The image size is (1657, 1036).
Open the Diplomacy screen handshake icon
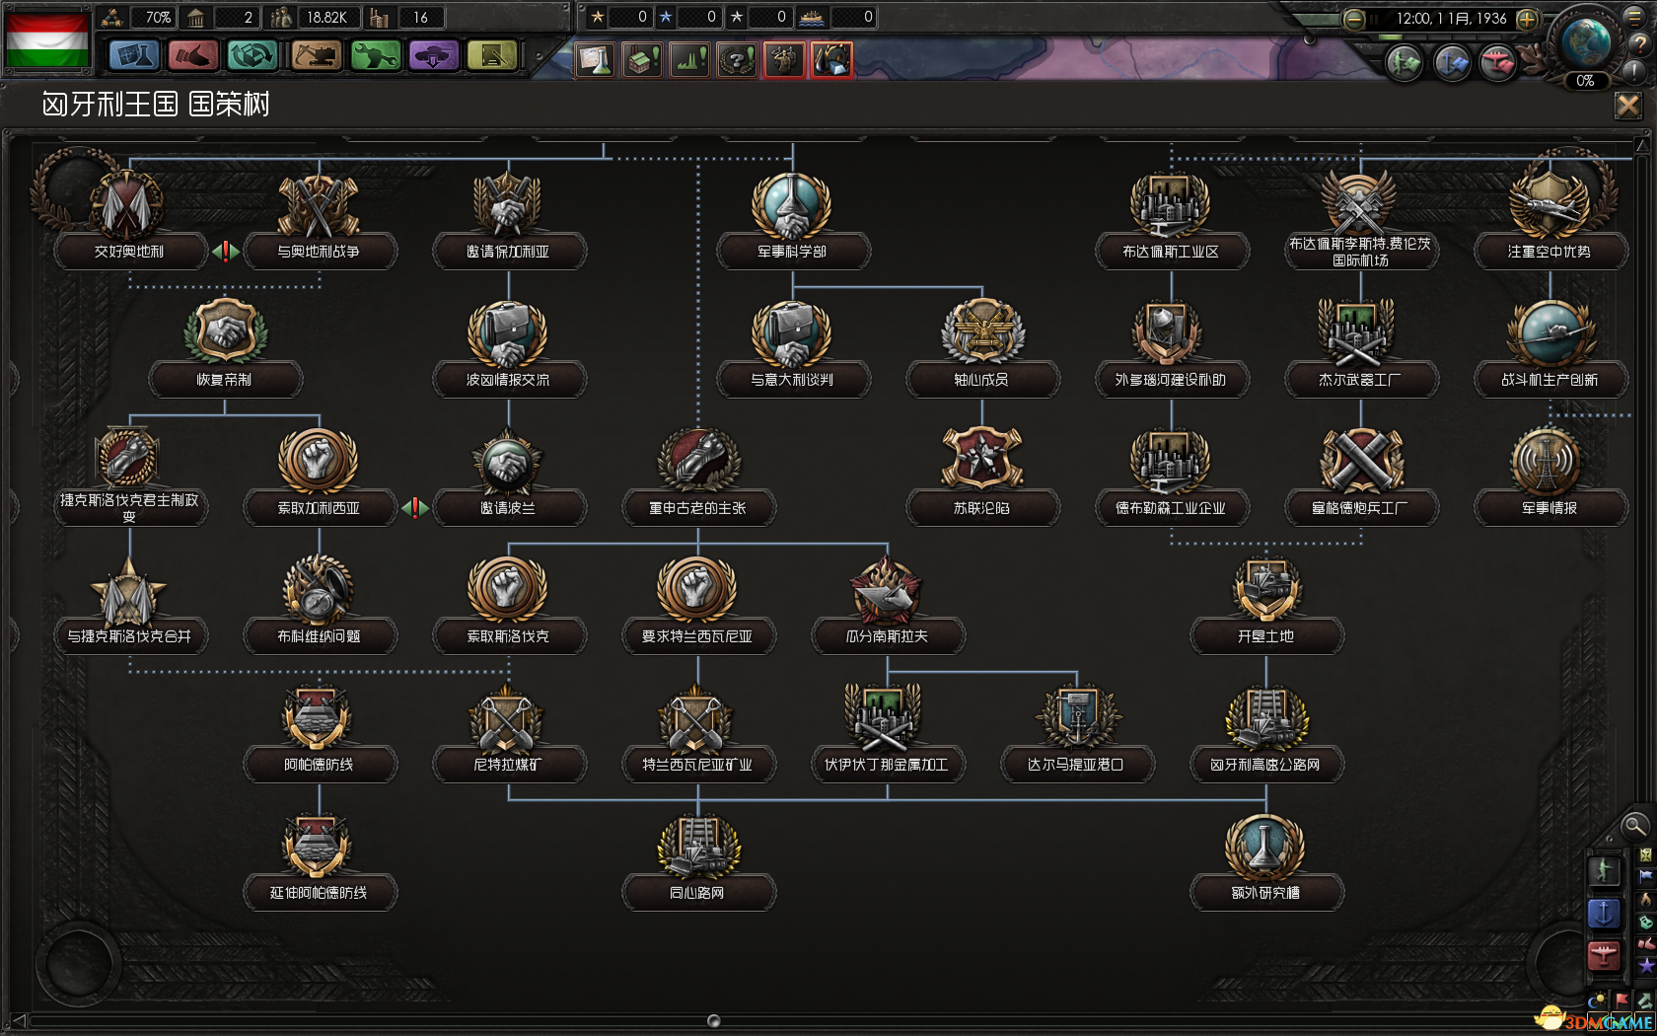click(193, 56)
